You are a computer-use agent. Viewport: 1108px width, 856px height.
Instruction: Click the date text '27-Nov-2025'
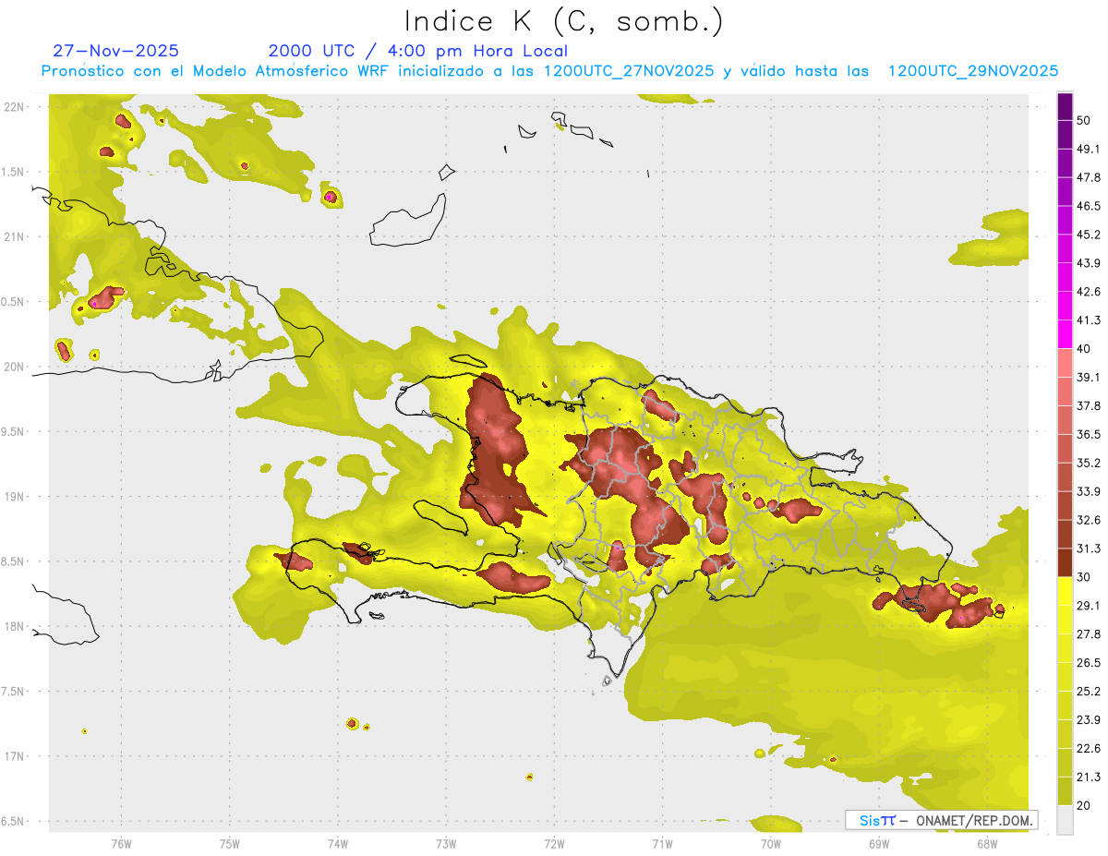(115, 51)
